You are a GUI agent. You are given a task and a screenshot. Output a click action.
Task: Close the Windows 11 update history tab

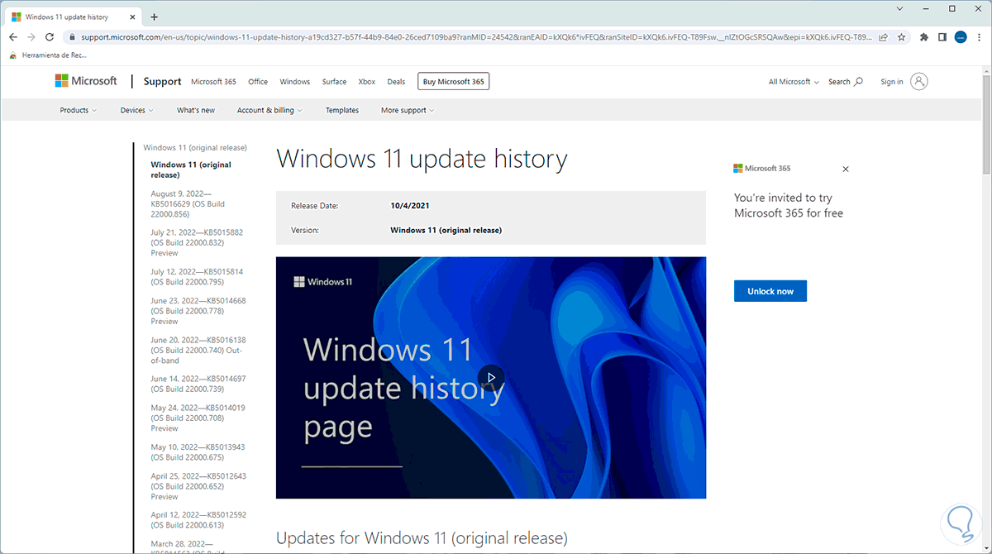pyautogui.click(x=133, y=17)
